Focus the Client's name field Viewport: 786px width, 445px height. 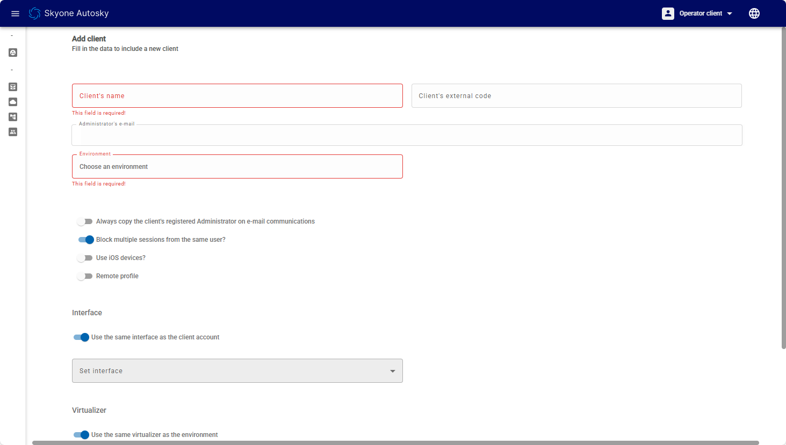coord(237,96)
